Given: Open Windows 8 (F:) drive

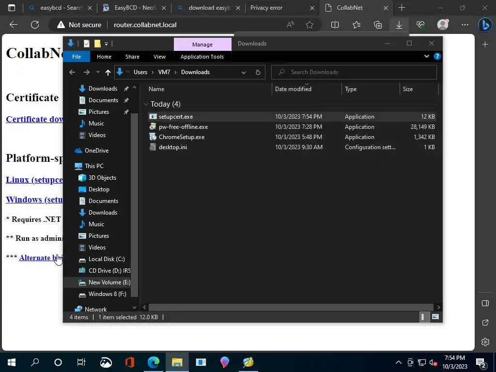Looking at the screenshot, I should click(107, 294).
